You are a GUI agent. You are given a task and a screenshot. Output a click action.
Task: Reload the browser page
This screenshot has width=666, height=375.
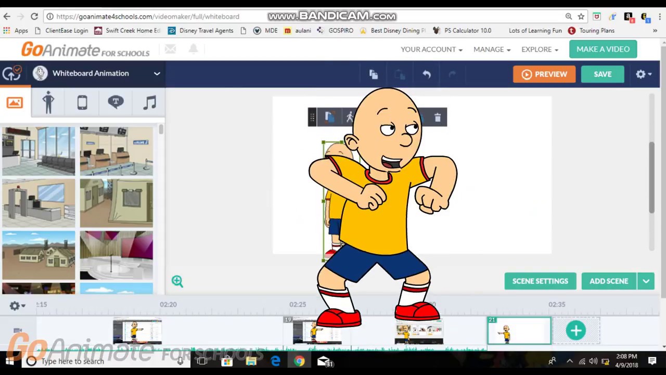coord(34,17)
